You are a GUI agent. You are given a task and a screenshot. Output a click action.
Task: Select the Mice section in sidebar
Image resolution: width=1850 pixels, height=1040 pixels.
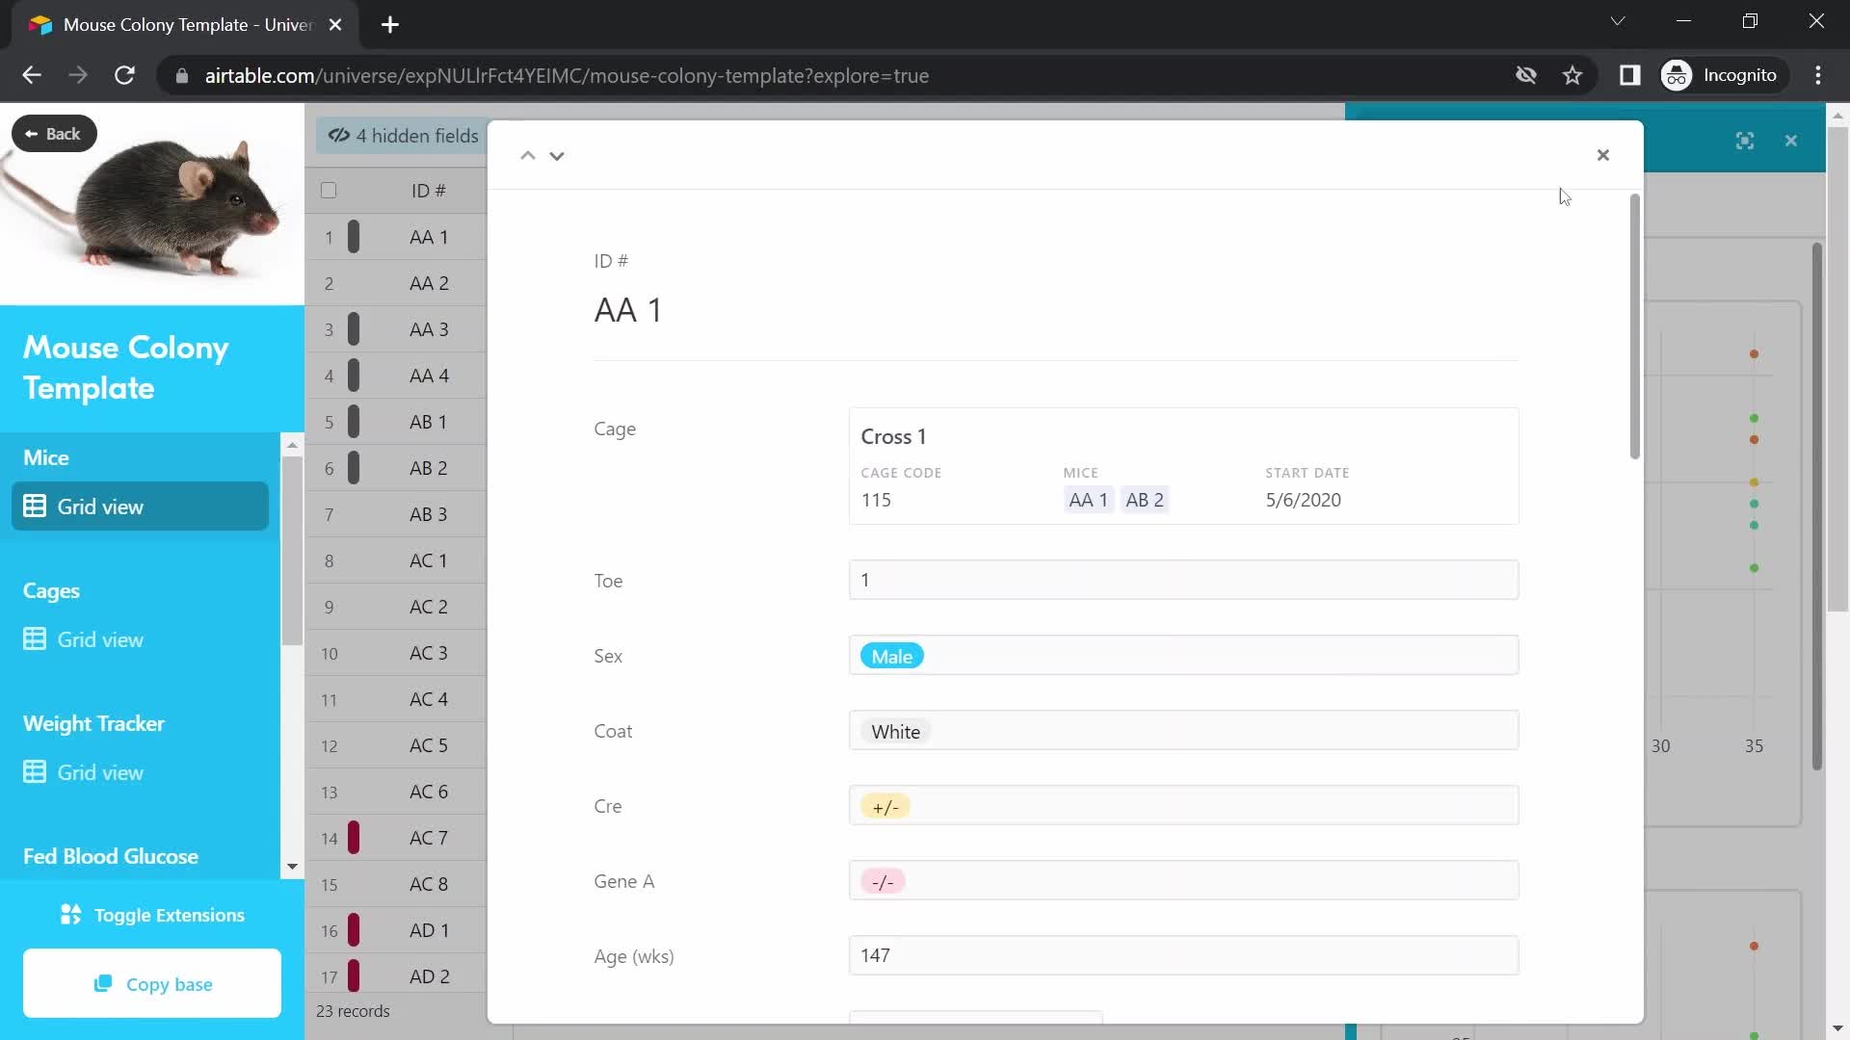coord(45,455)
